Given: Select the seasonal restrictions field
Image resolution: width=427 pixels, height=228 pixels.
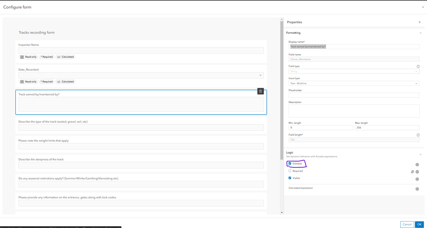Looking at the screenshot, I should pyautogui.click(x=141, y=184).
